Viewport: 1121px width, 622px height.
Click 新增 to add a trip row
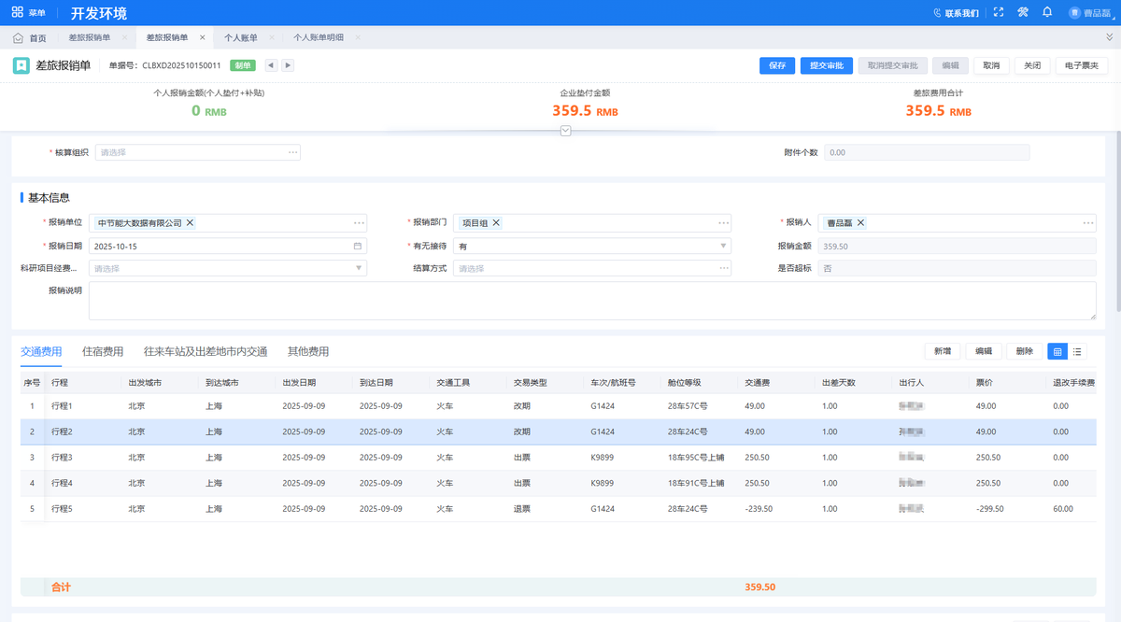[x=942, y=351]
